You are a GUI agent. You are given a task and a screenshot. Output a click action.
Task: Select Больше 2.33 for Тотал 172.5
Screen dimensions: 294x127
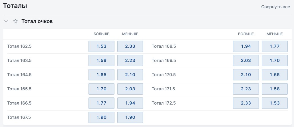[x=246, y=103]
